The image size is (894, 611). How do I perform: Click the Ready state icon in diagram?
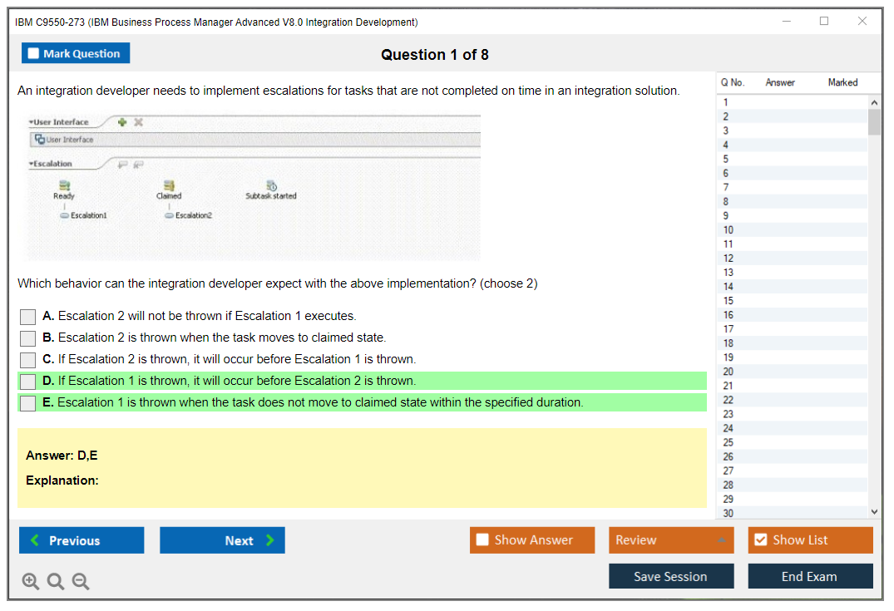[64, 185]
